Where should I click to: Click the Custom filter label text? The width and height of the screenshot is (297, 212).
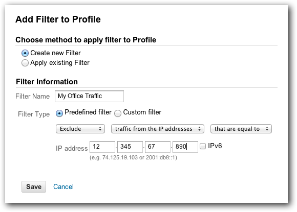click(142, 112)
